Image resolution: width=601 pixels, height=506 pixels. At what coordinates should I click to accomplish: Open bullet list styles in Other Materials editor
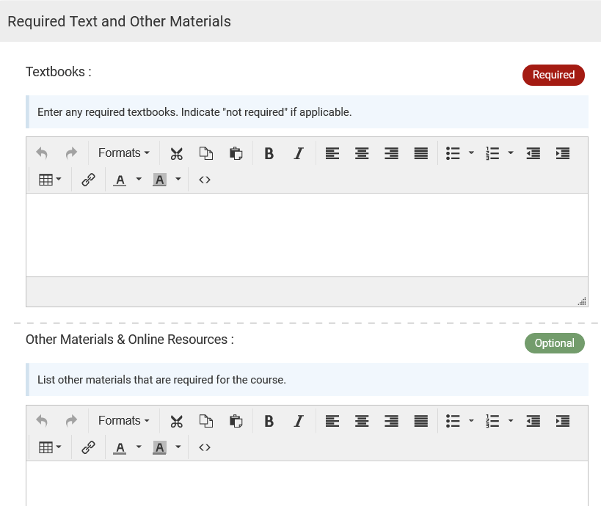471,421
